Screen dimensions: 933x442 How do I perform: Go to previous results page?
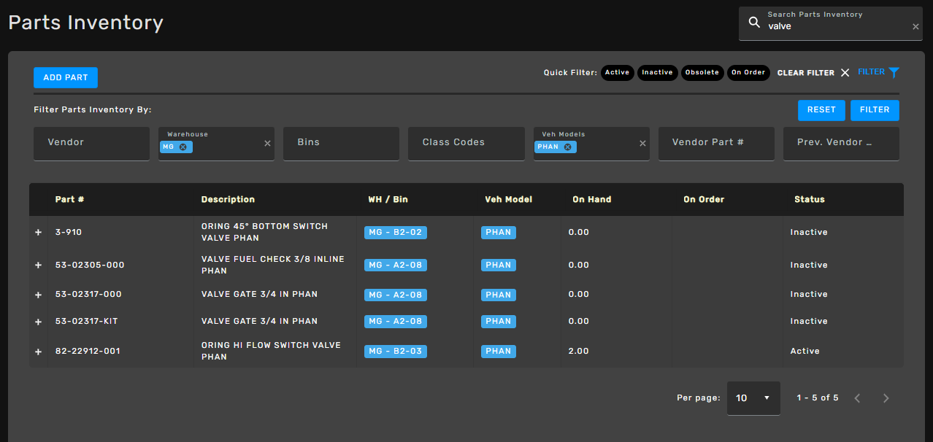click(x=858, y=398)
